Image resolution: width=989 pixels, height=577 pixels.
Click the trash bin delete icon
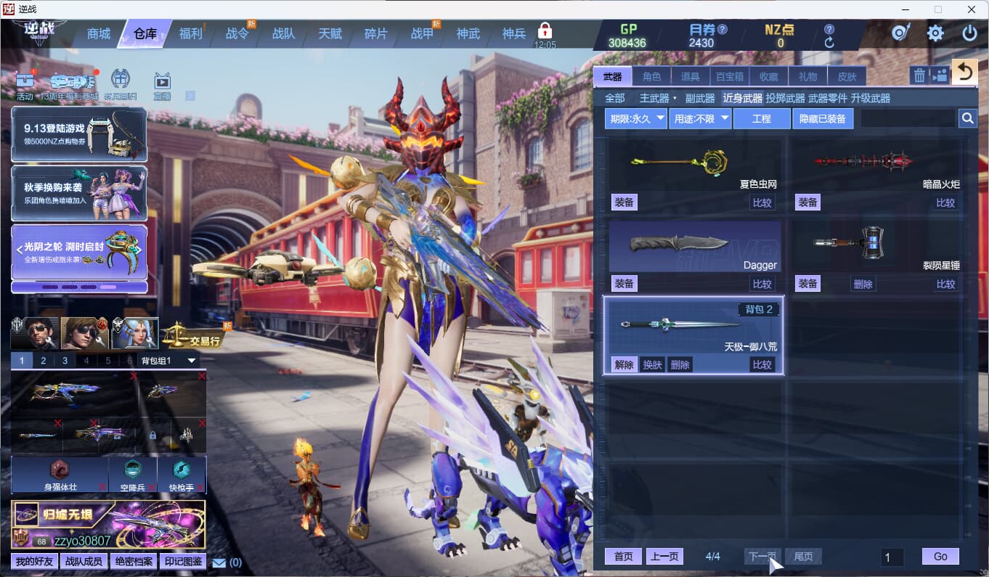click(x=919, y=75)
